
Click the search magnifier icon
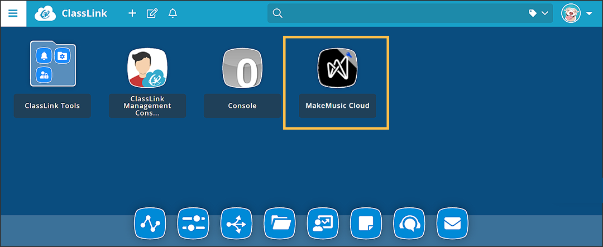(x=277, y=13)
